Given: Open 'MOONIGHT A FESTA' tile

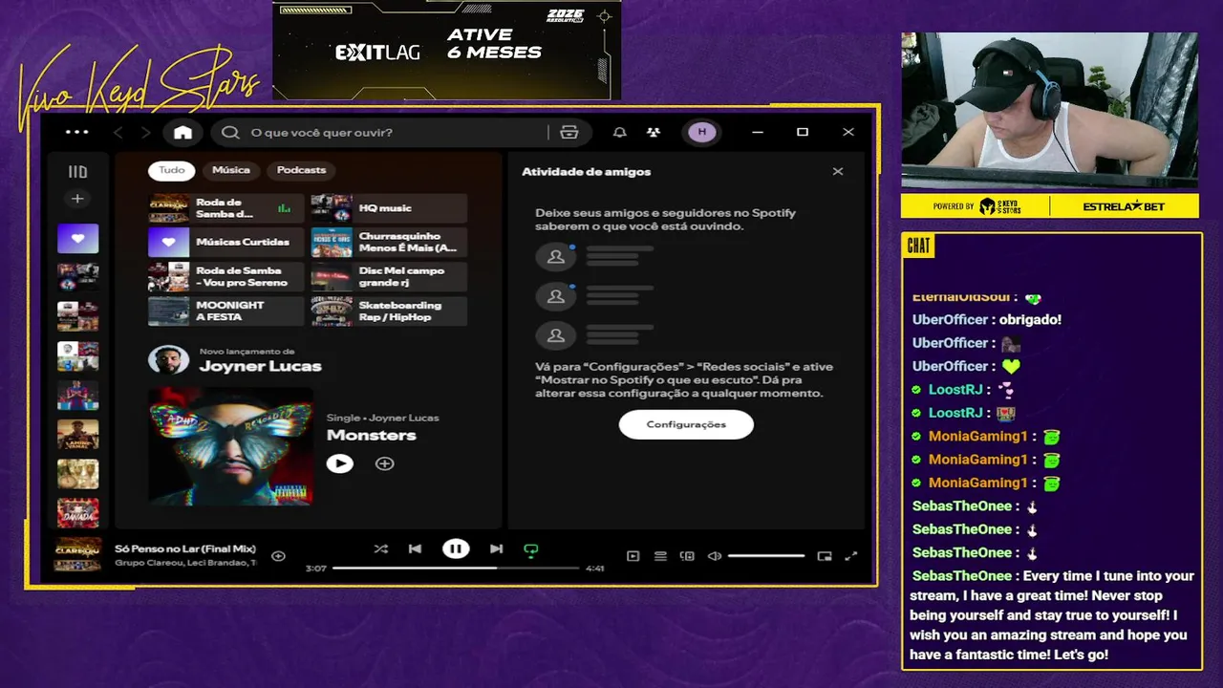Looking at the screenshot, I should pyautogui.click(x=225, y=312).
